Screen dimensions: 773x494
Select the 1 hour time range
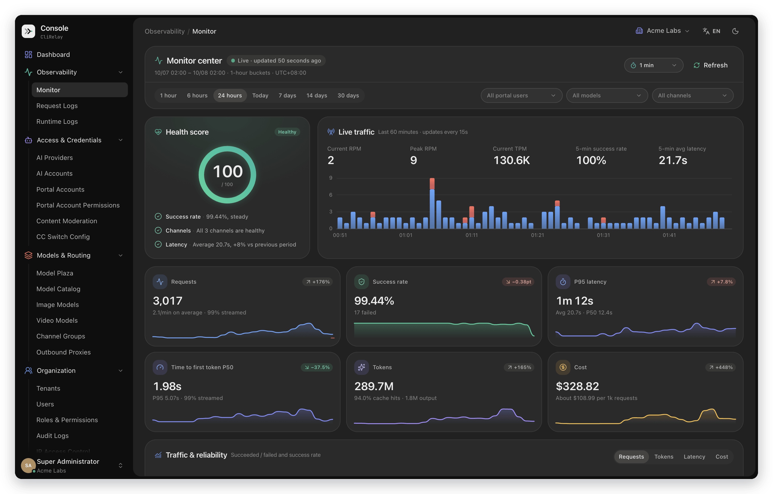tap(168, 96)
